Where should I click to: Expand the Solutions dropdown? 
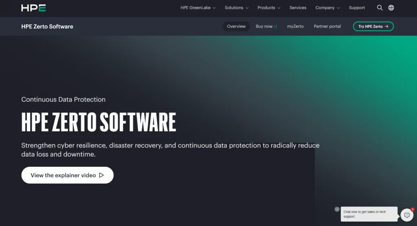point(237,8)
